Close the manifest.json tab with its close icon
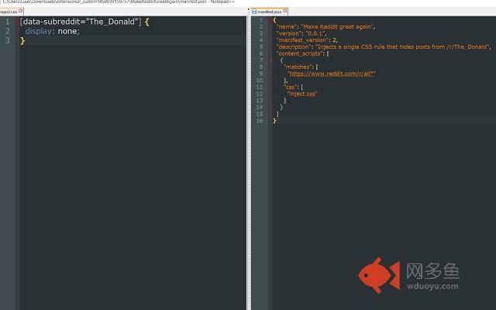The width and height of the screenshot is (496, 310). pos(285,11)
